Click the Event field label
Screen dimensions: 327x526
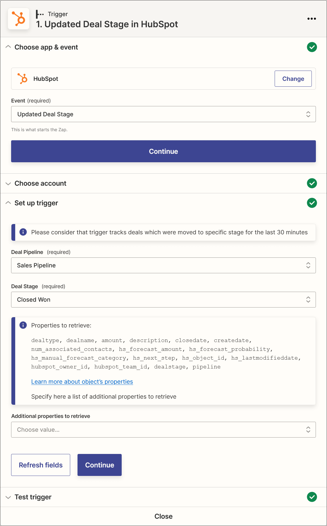(18, 101)
